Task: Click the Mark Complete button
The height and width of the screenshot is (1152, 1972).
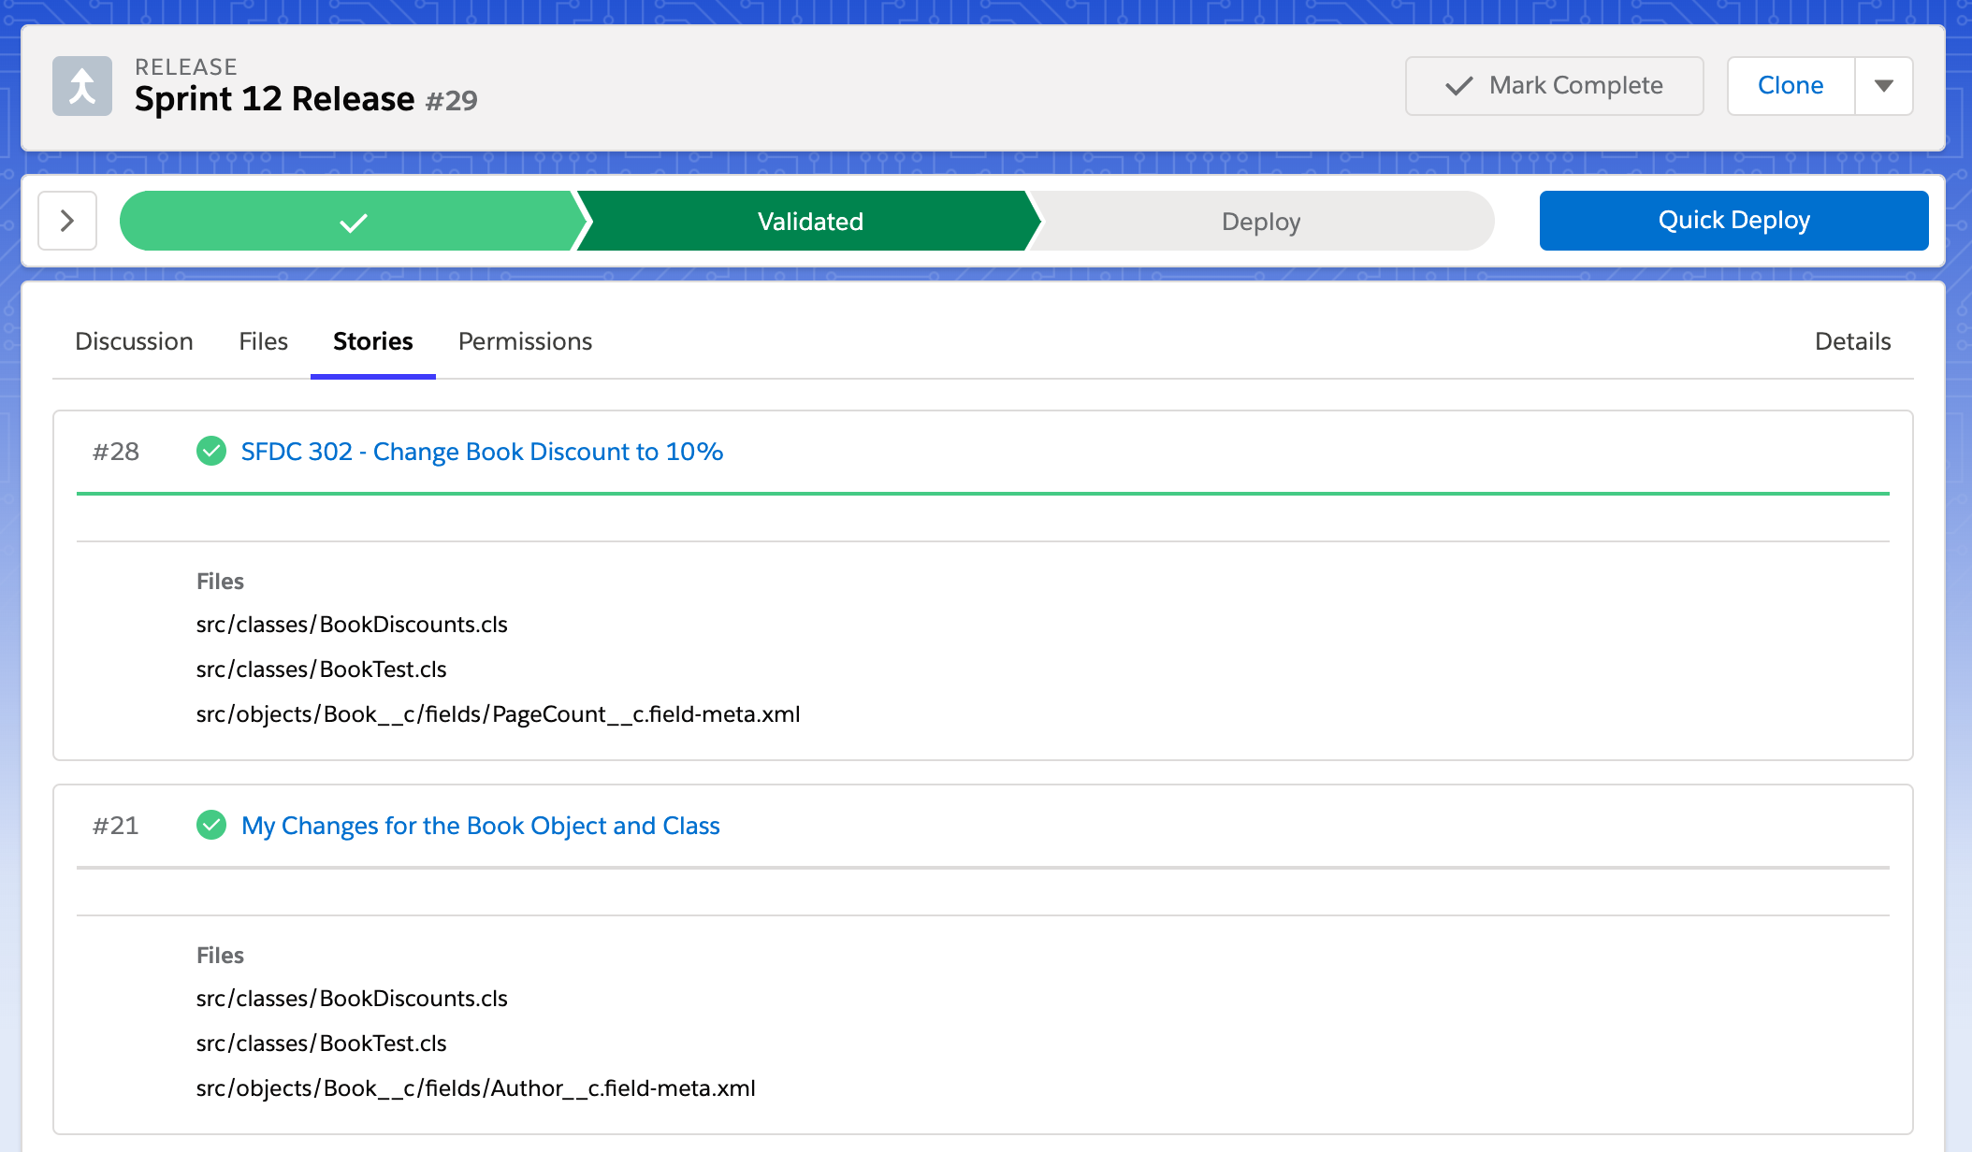Action: 1554,86
